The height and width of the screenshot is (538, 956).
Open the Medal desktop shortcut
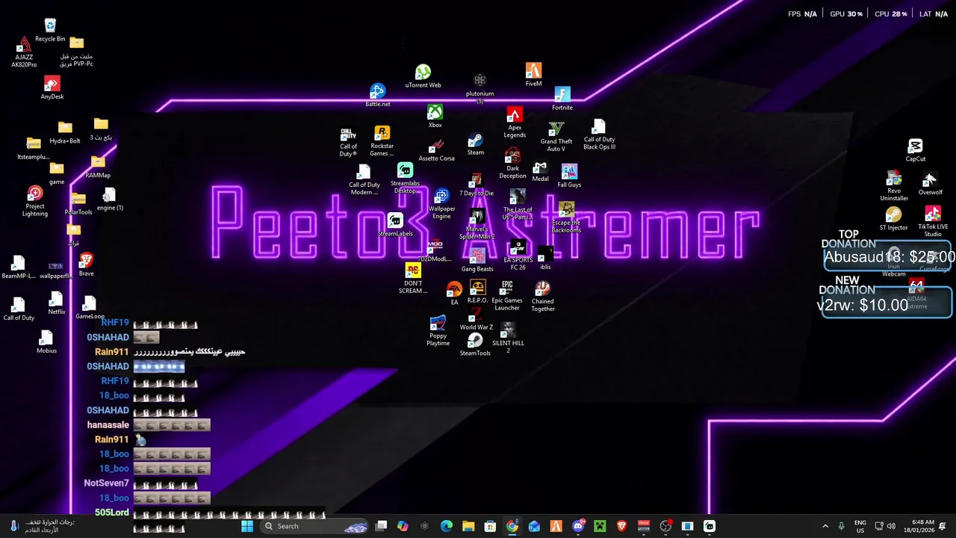[540, 172]
